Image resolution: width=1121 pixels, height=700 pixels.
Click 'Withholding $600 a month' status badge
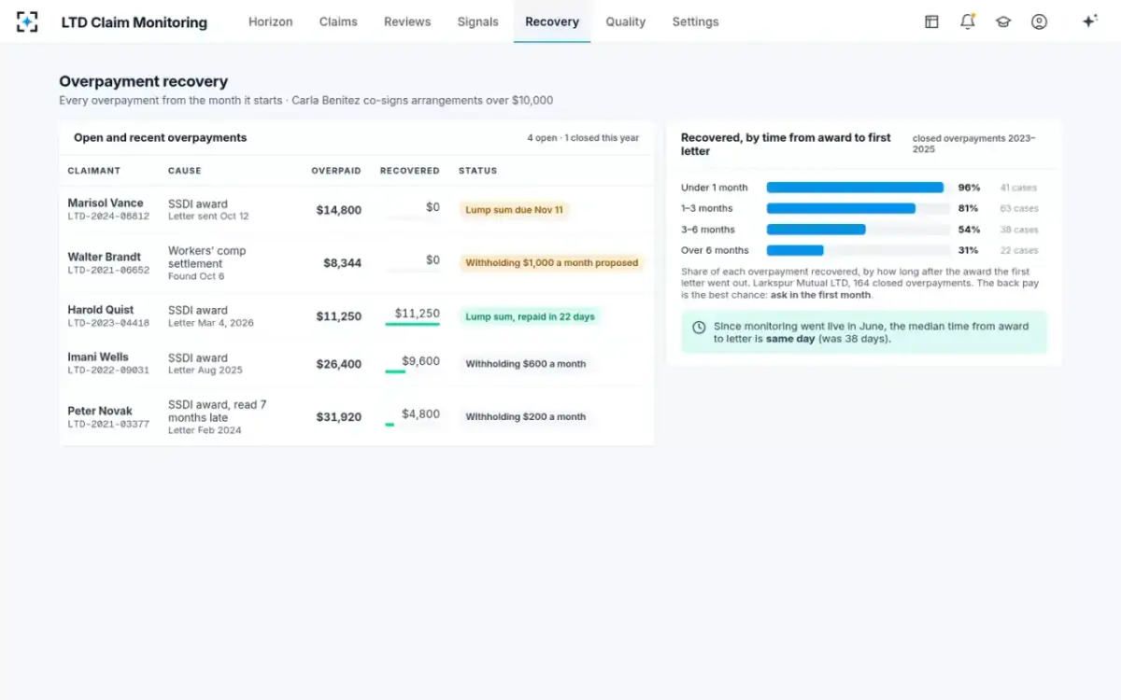tap(526, 364)
